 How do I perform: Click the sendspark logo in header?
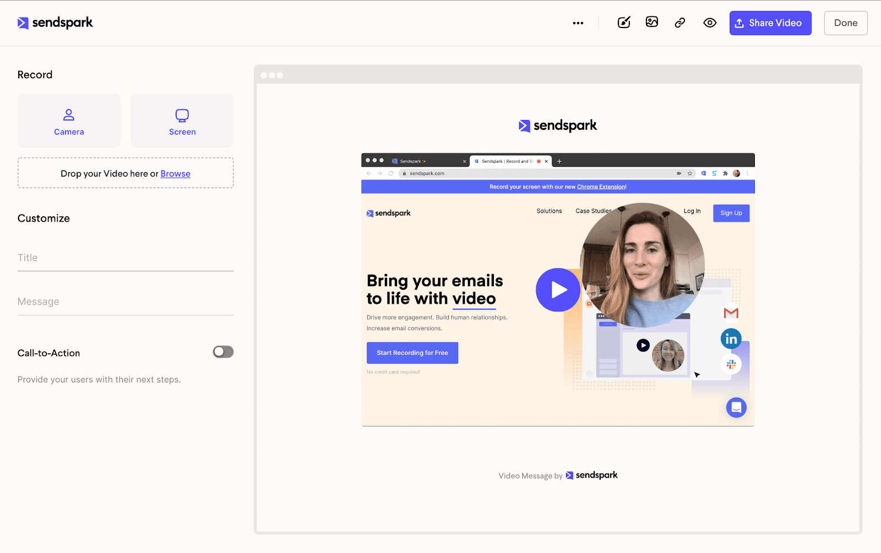pyautogui.click(x=55, y=23)
